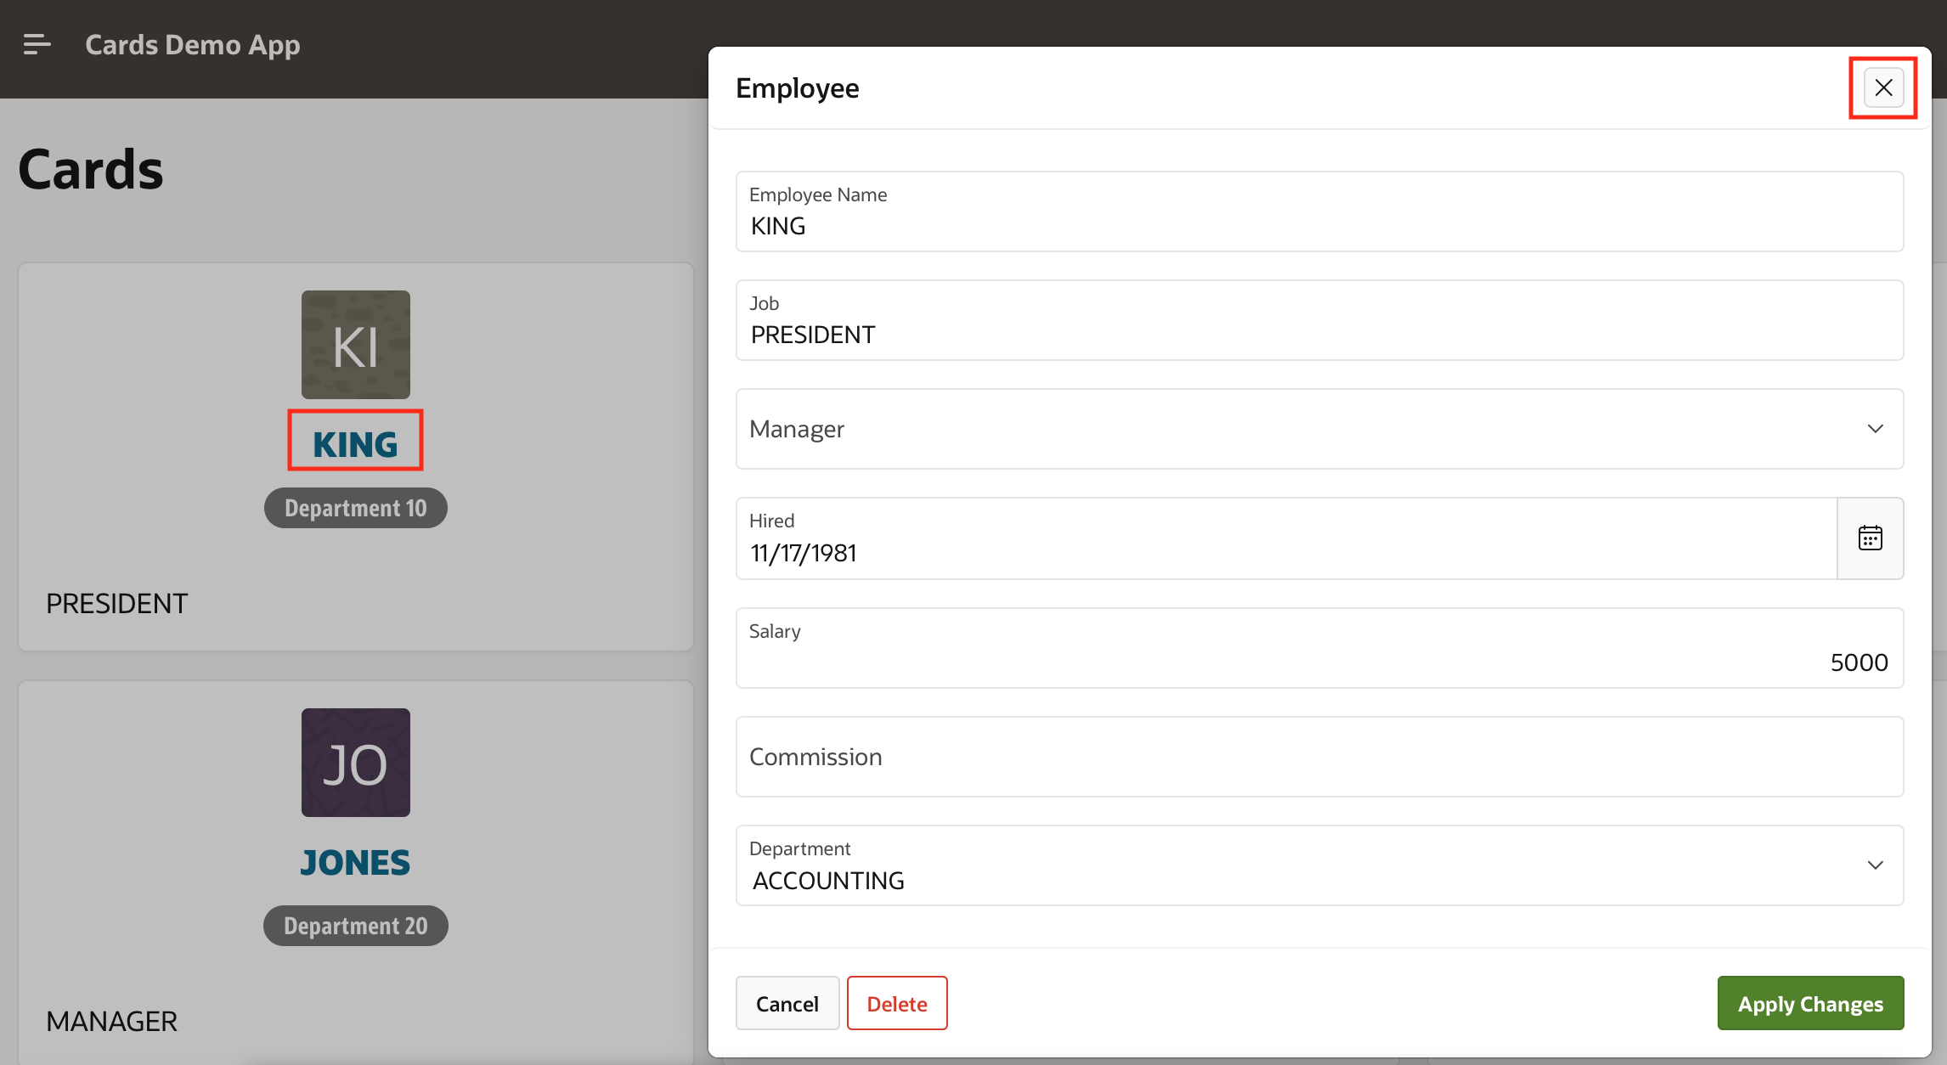Click the green Apply Changes button
This screenshot has height=1065, width=1947.
[x=1809, y=1003]
